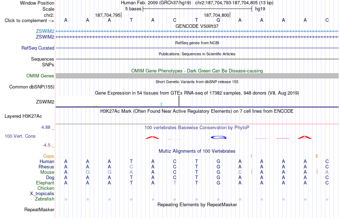Viewport: 339px width, 218px height.
Task: Click the Layered H3K27Ac track label
Action: (23, 116)
